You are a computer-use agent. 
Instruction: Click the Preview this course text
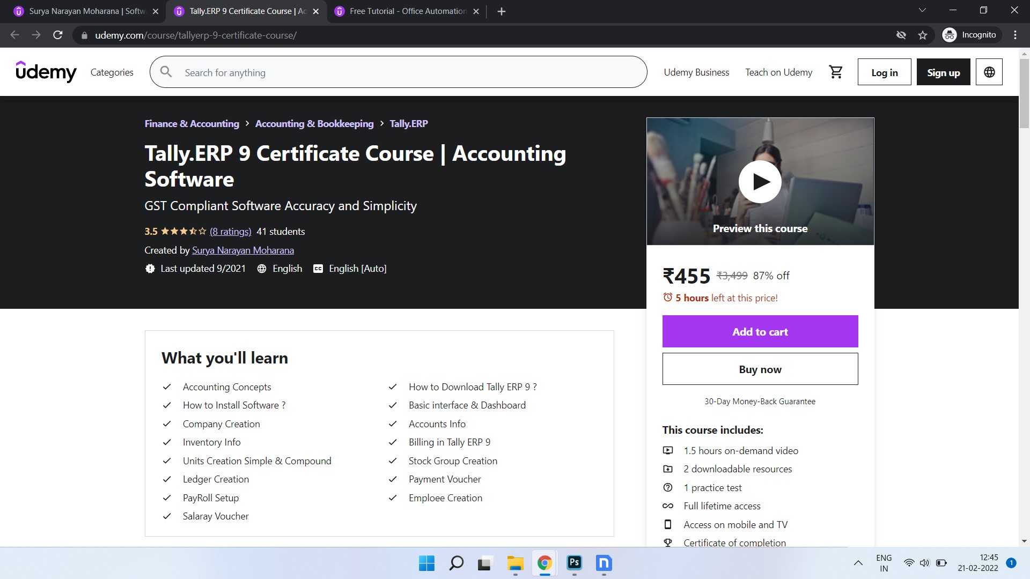coord(760,228)
